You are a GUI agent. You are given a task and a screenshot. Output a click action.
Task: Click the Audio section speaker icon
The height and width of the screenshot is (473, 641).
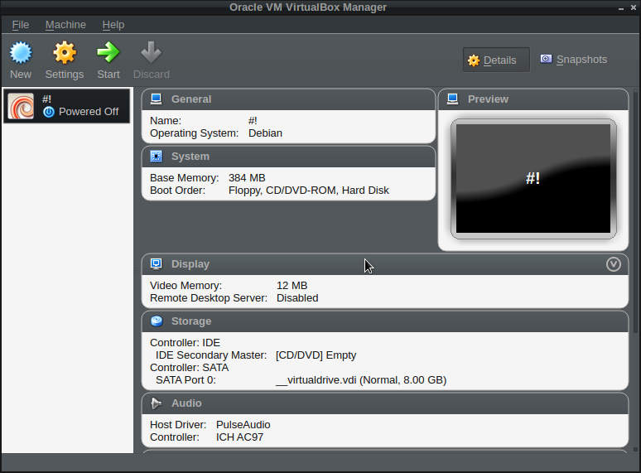pyautogui.click(x=156, y=403)
